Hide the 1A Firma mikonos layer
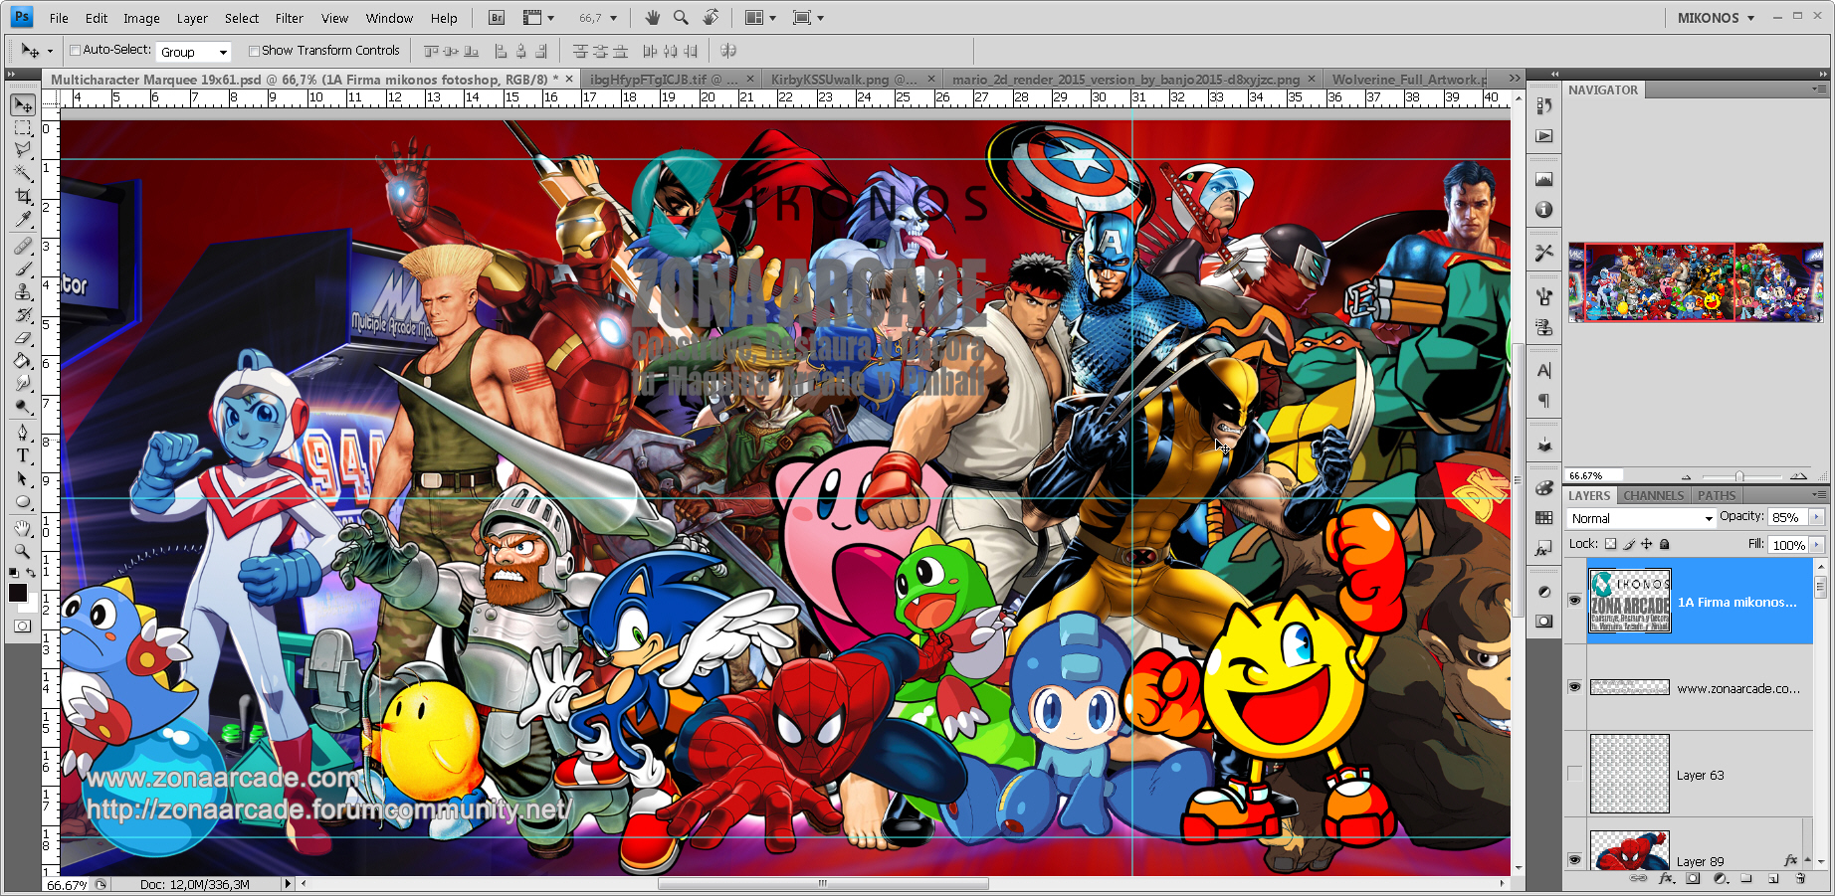The height and width of the screenshot is (896, 1835). pyautogui.click(x=1574, y=601)
